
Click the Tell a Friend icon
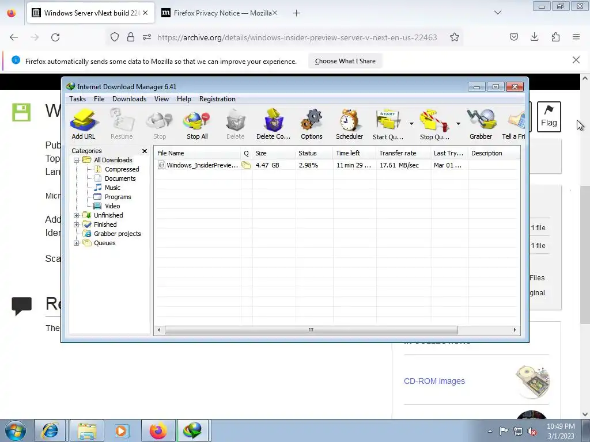[513, 124]
